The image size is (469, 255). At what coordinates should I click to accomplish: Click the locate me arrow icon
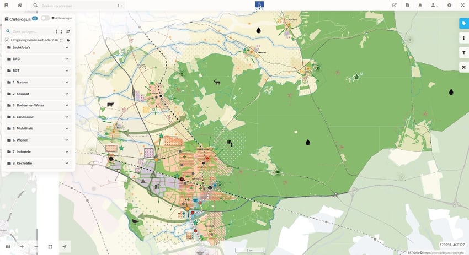(65, 247)
